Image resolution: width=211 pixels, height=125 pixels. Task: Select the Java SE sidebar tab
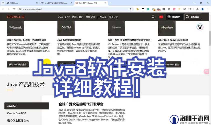(27, 106)
